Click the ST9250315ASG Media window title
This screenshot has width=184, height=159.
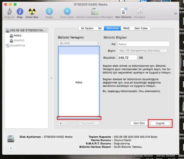click(x=90, y=5)
